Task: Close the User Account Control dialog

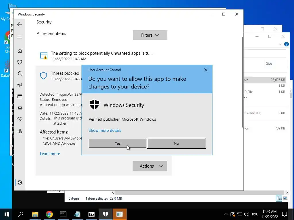Action: (206, 70)
